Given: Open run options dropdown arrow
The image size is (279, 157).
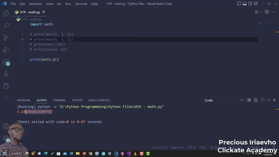Looking at the screenshot, I should click(x=261, y=12).
